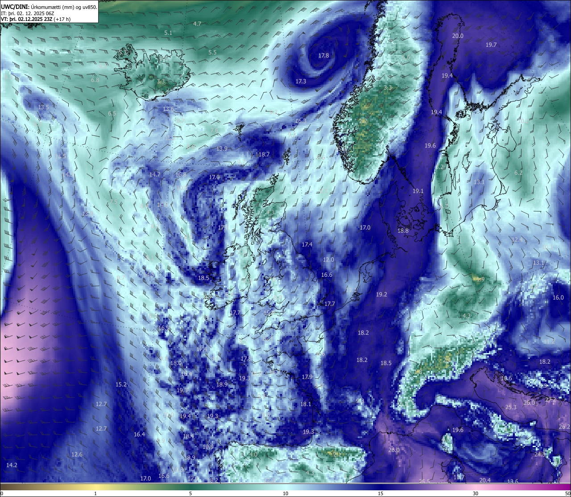Click the 19.1 value label
Image resolution: width=571 pixels, height=497 pixels.
coord(418,191)
